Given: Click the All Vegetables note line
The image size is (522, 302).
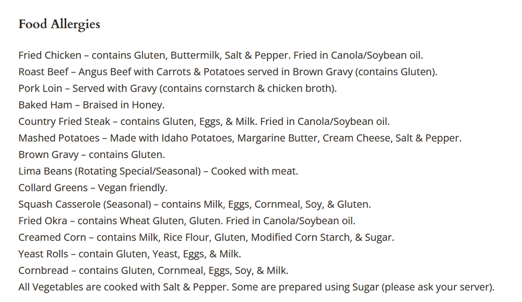Looking at the screenshot, I should (256, 287).
